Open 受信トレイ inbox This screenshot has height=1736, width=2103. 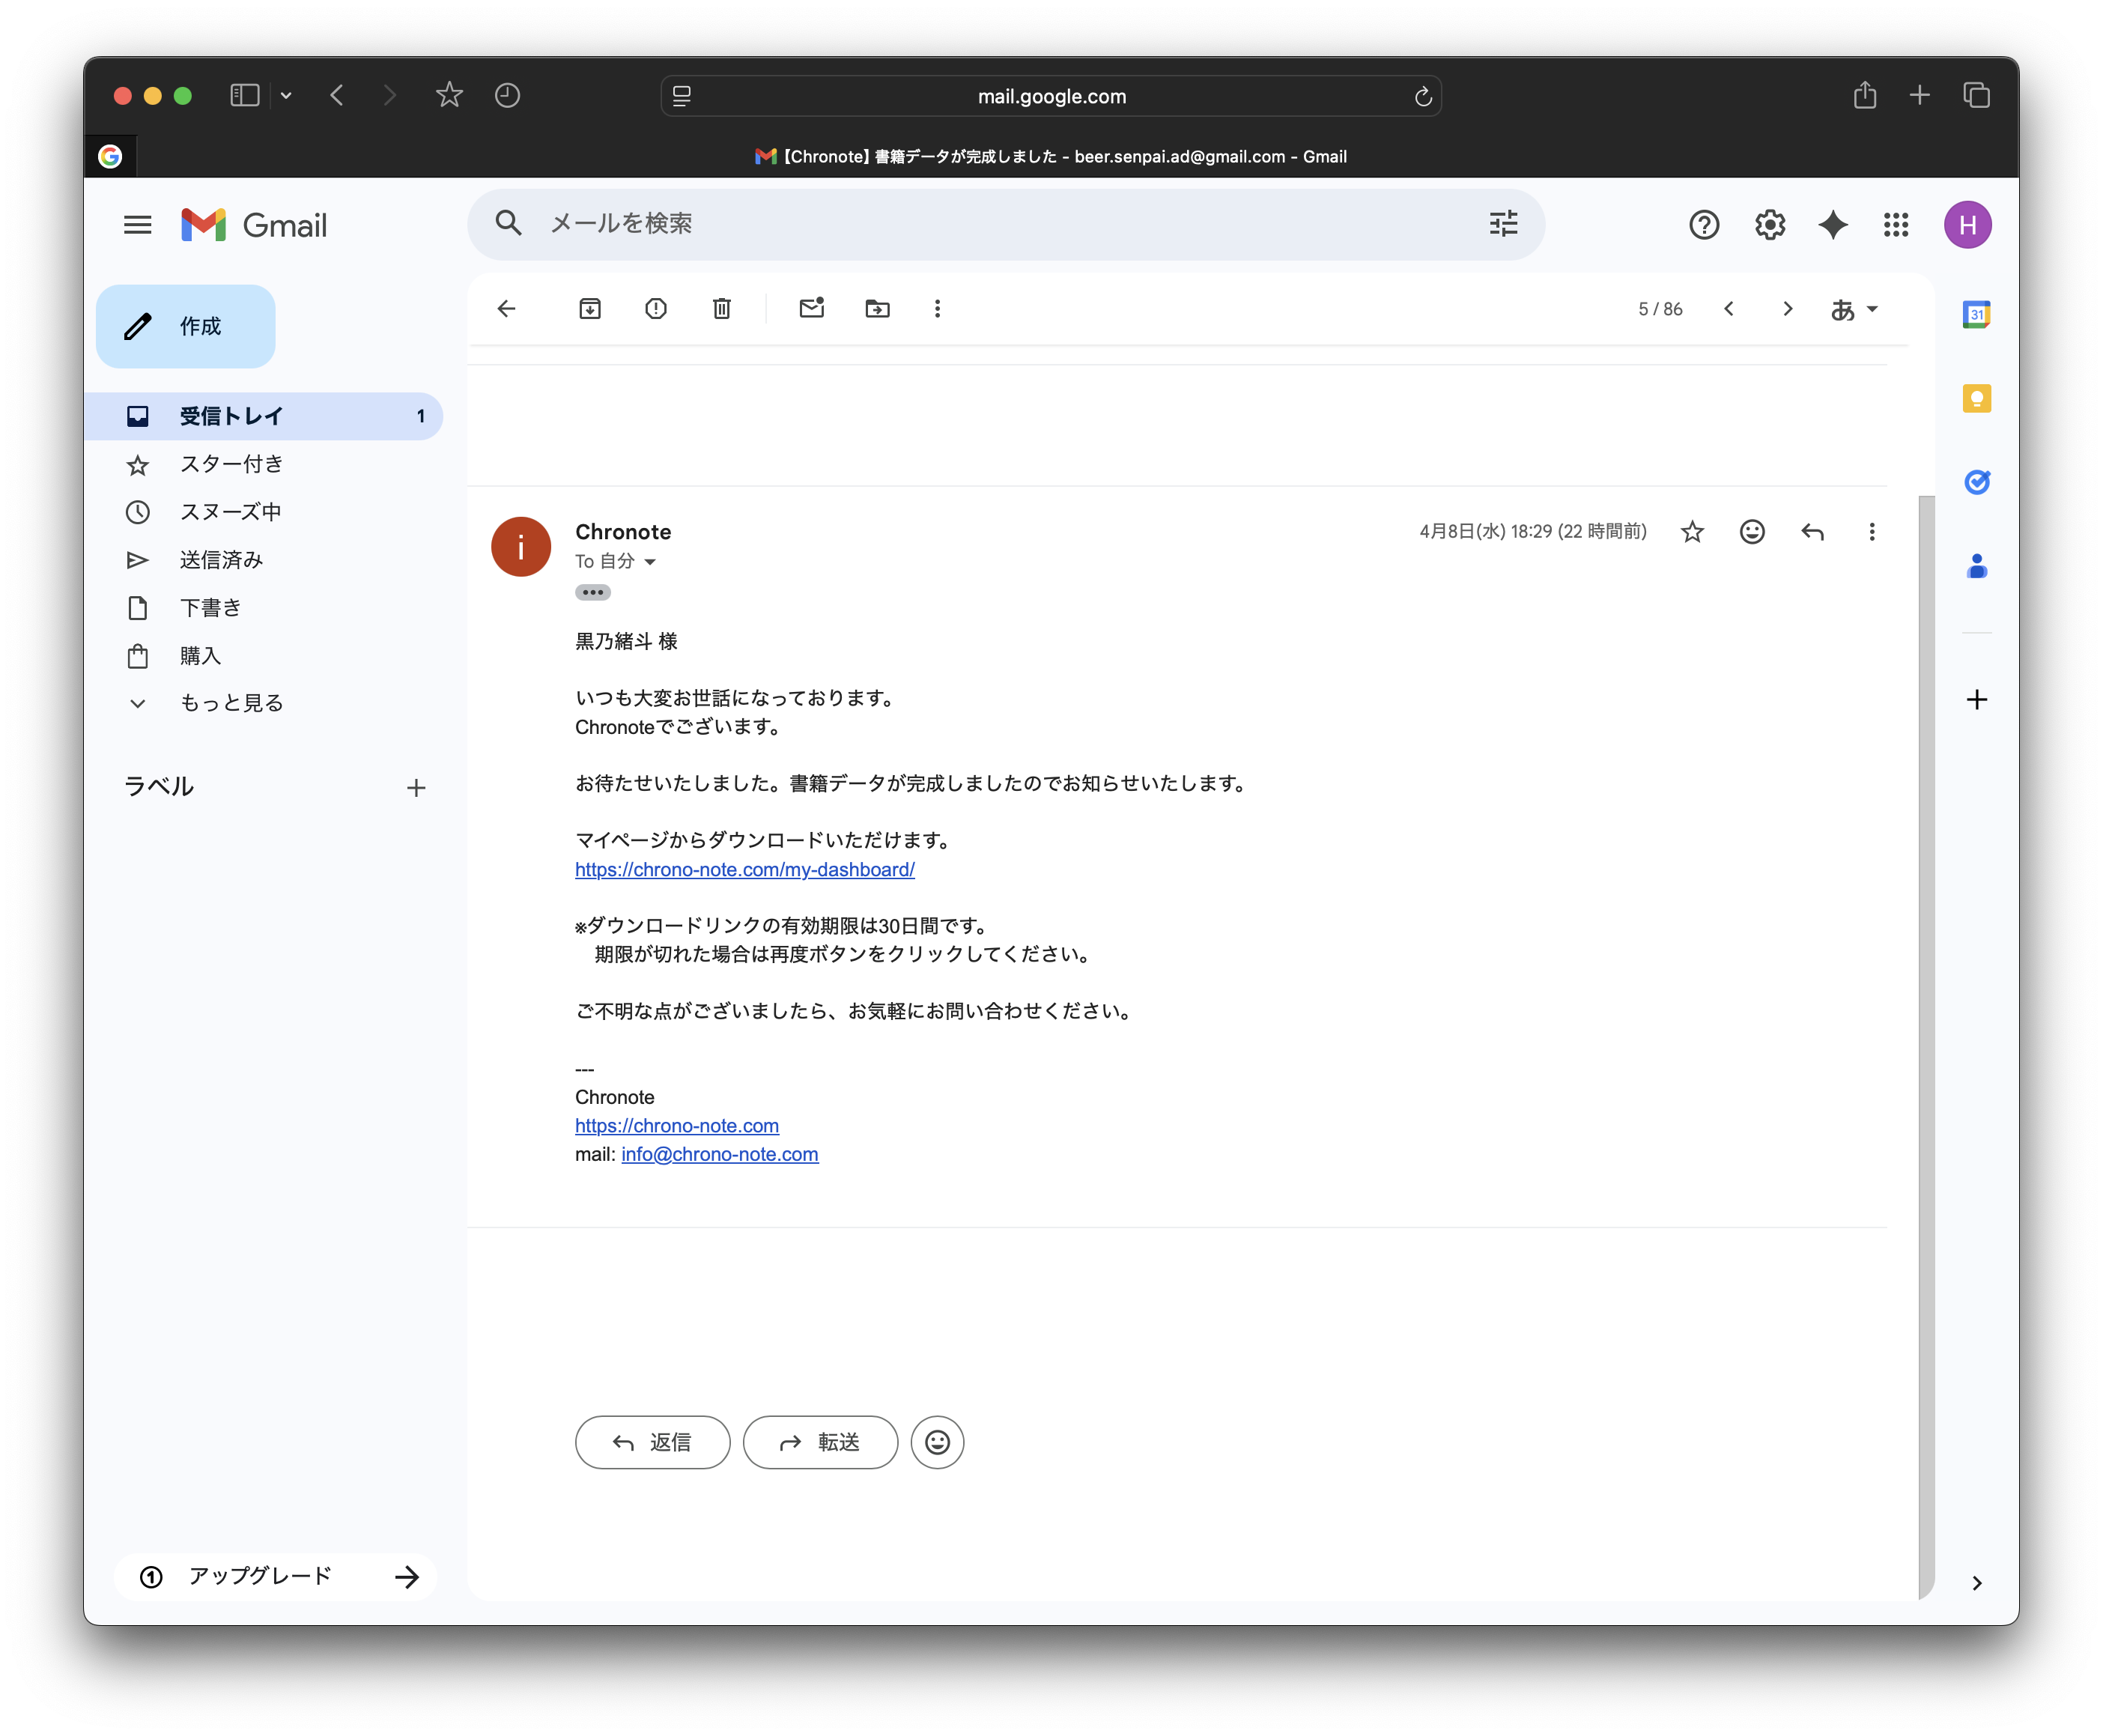click(x=230, y=416)
